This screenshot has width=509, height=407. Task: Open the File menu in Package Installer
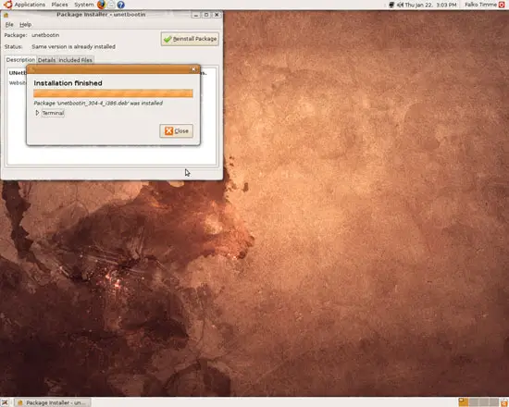(9, 24)
